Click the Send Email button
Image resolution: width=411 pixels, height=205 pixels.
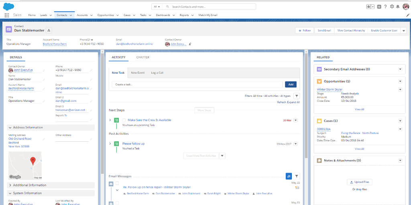324,30
